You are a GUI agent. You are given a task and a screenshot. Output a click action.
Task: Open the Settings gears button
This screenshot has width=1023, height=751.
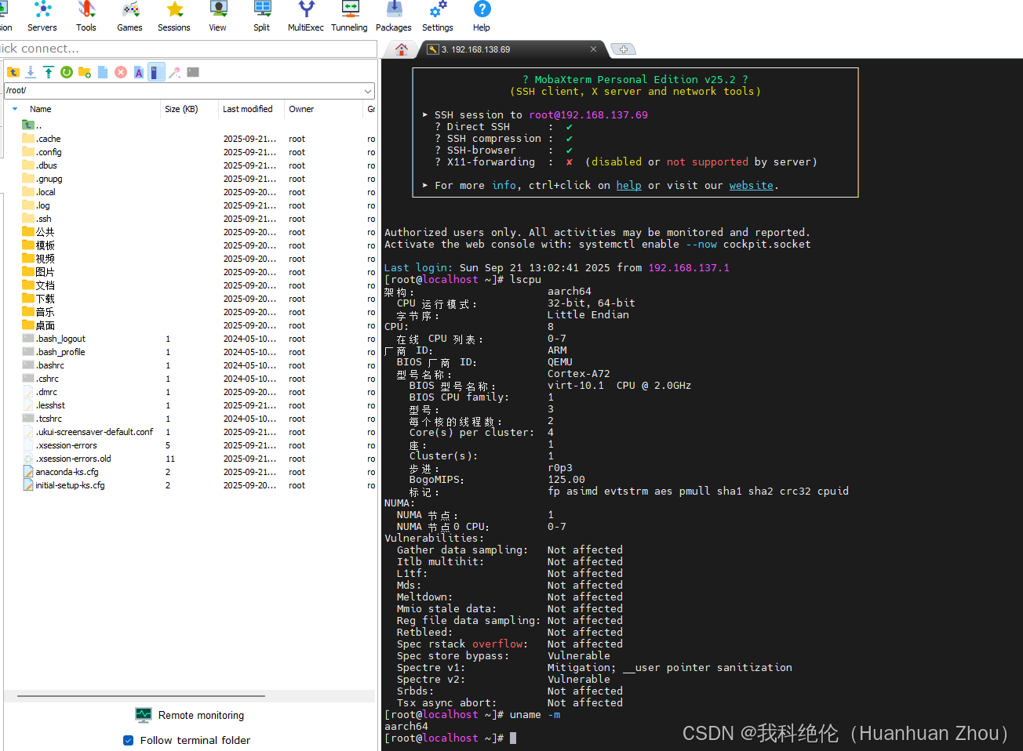click(438, 16)
